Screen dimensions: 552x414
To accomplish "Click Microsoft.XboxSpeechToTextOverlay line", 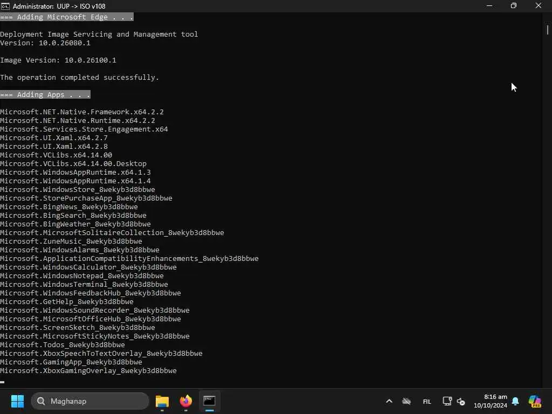I will (101, 354).
